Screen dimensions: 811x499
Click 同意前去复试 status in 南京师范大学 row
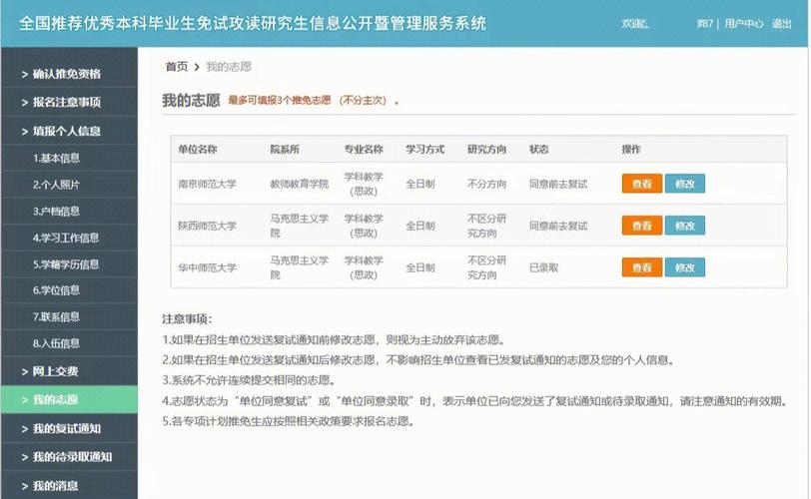click(x=558, y=184)
